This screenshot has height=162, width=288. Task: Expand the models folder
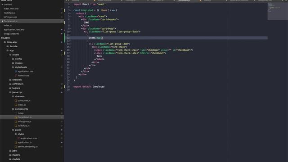[10, 159]
